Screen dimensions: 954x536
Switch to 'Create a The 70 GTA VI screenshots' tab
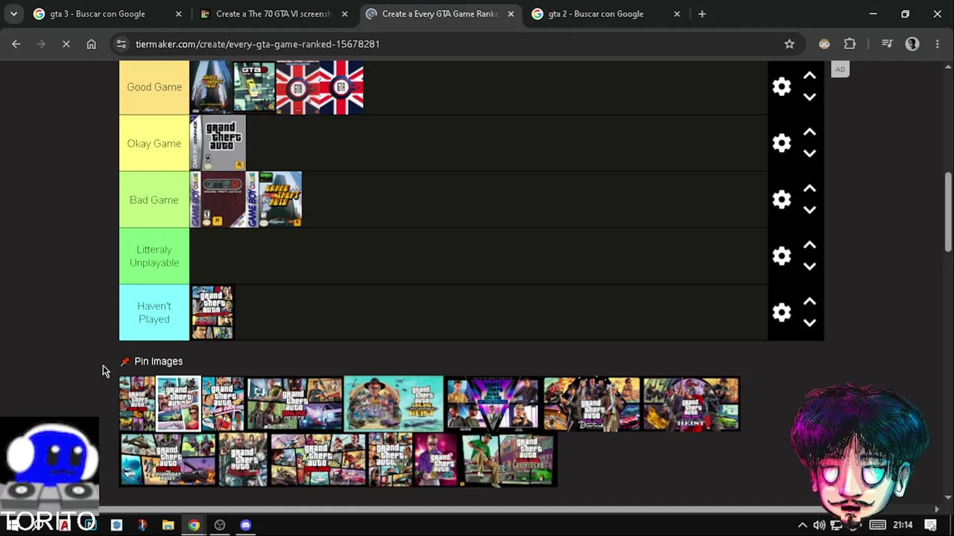273,13
